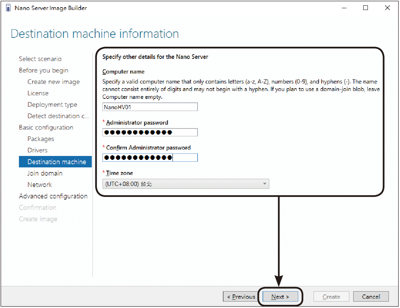Image resolution: width=400 pixels, height=308 pixels.
Task: Focus the Confirm Administrator password field
Action: [150, 157]
